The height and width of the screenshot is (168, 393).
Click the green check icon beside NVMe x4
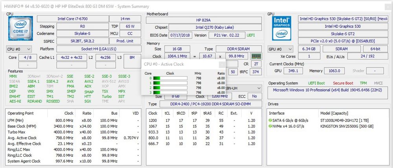270,126
